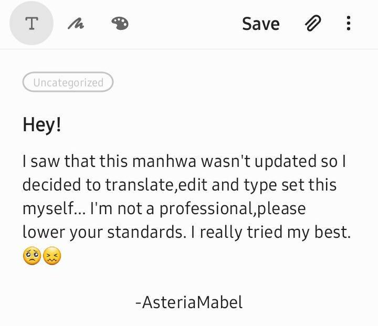Click the confounded face emoji
378x326 pixels.
point(52,256)
